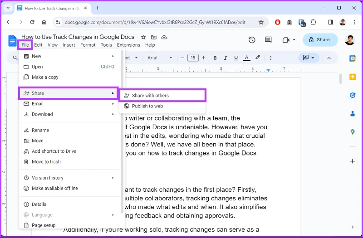Open the text color picker
The width and height of the screenshot is (363, 238).
click(x=246, y=58)
